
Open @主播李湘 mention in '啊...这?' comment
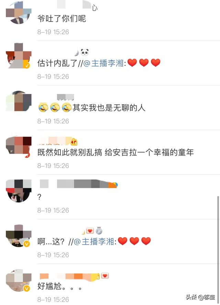(94, 242)
